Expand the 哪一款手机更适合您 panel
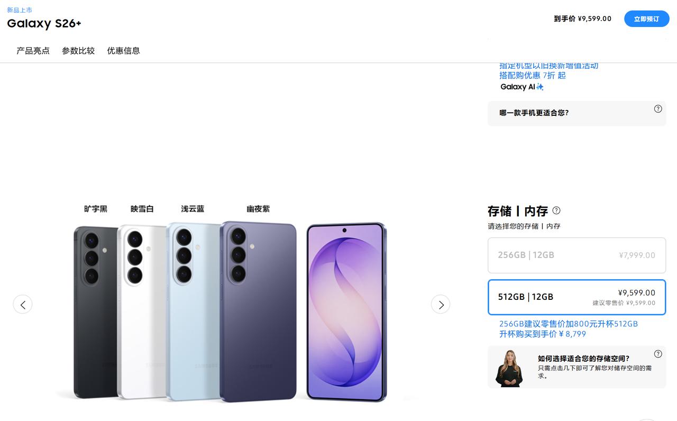Viewport: 677px width, 421px height. 577,113
